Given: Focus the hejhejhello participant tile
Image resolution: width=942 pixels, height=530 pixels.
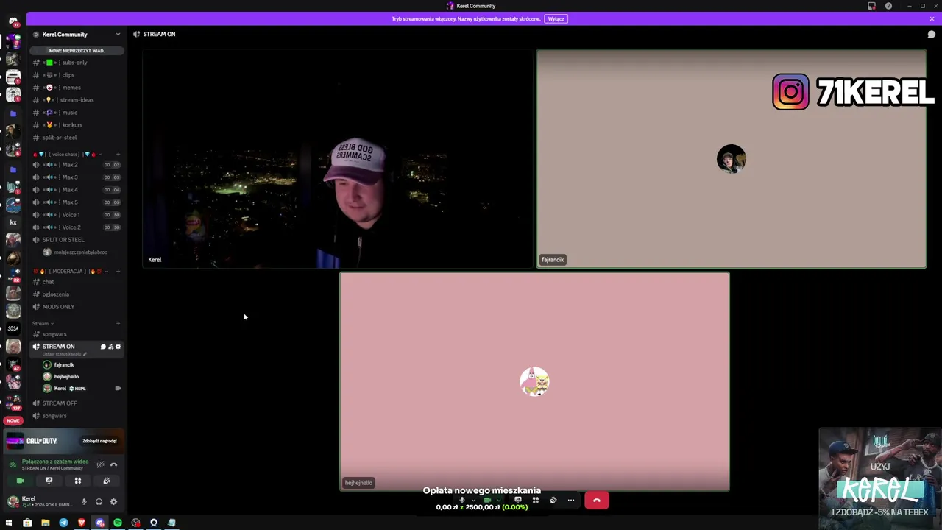Looking at the screenshot, I should (534, 382).
